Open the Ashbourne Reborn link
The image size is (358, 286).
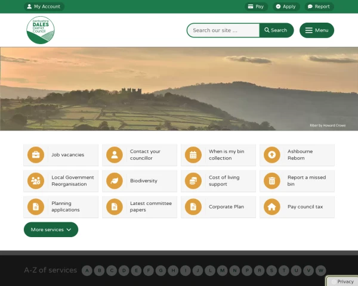[x=297, y=155]
